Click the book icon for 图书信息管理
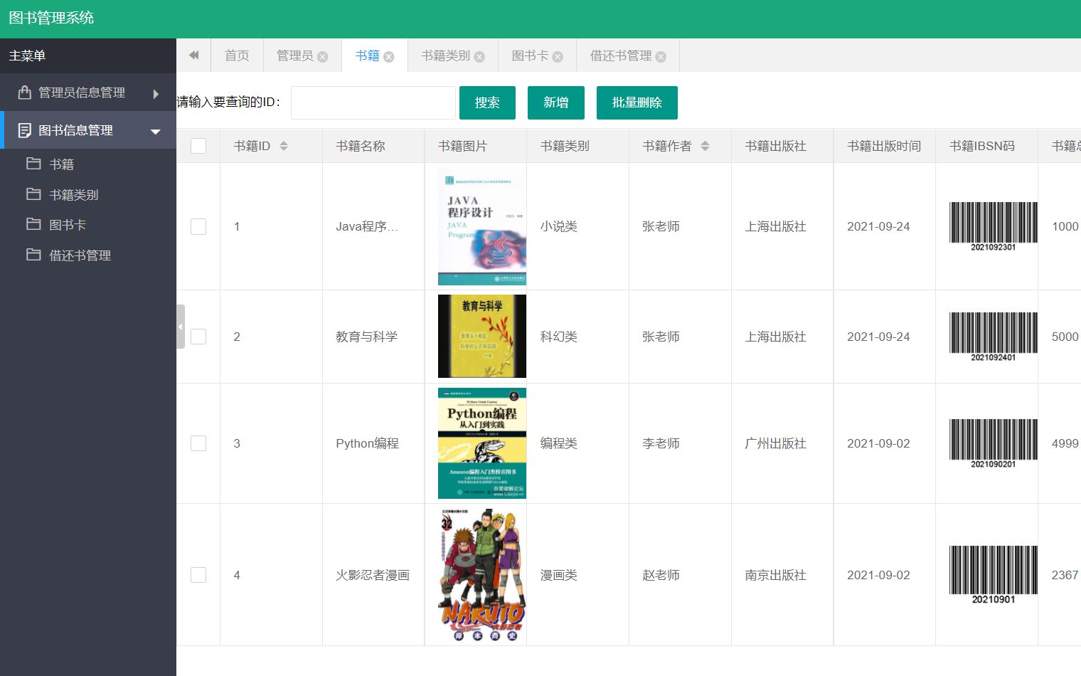1081x676 pixels. [x=26, y=130]
